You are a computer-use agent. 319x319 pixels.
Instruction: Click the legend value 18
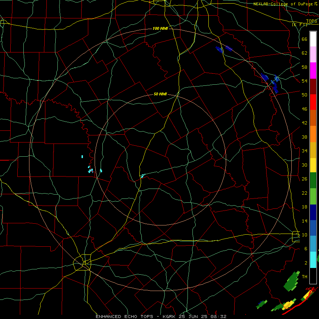[304, 207]
